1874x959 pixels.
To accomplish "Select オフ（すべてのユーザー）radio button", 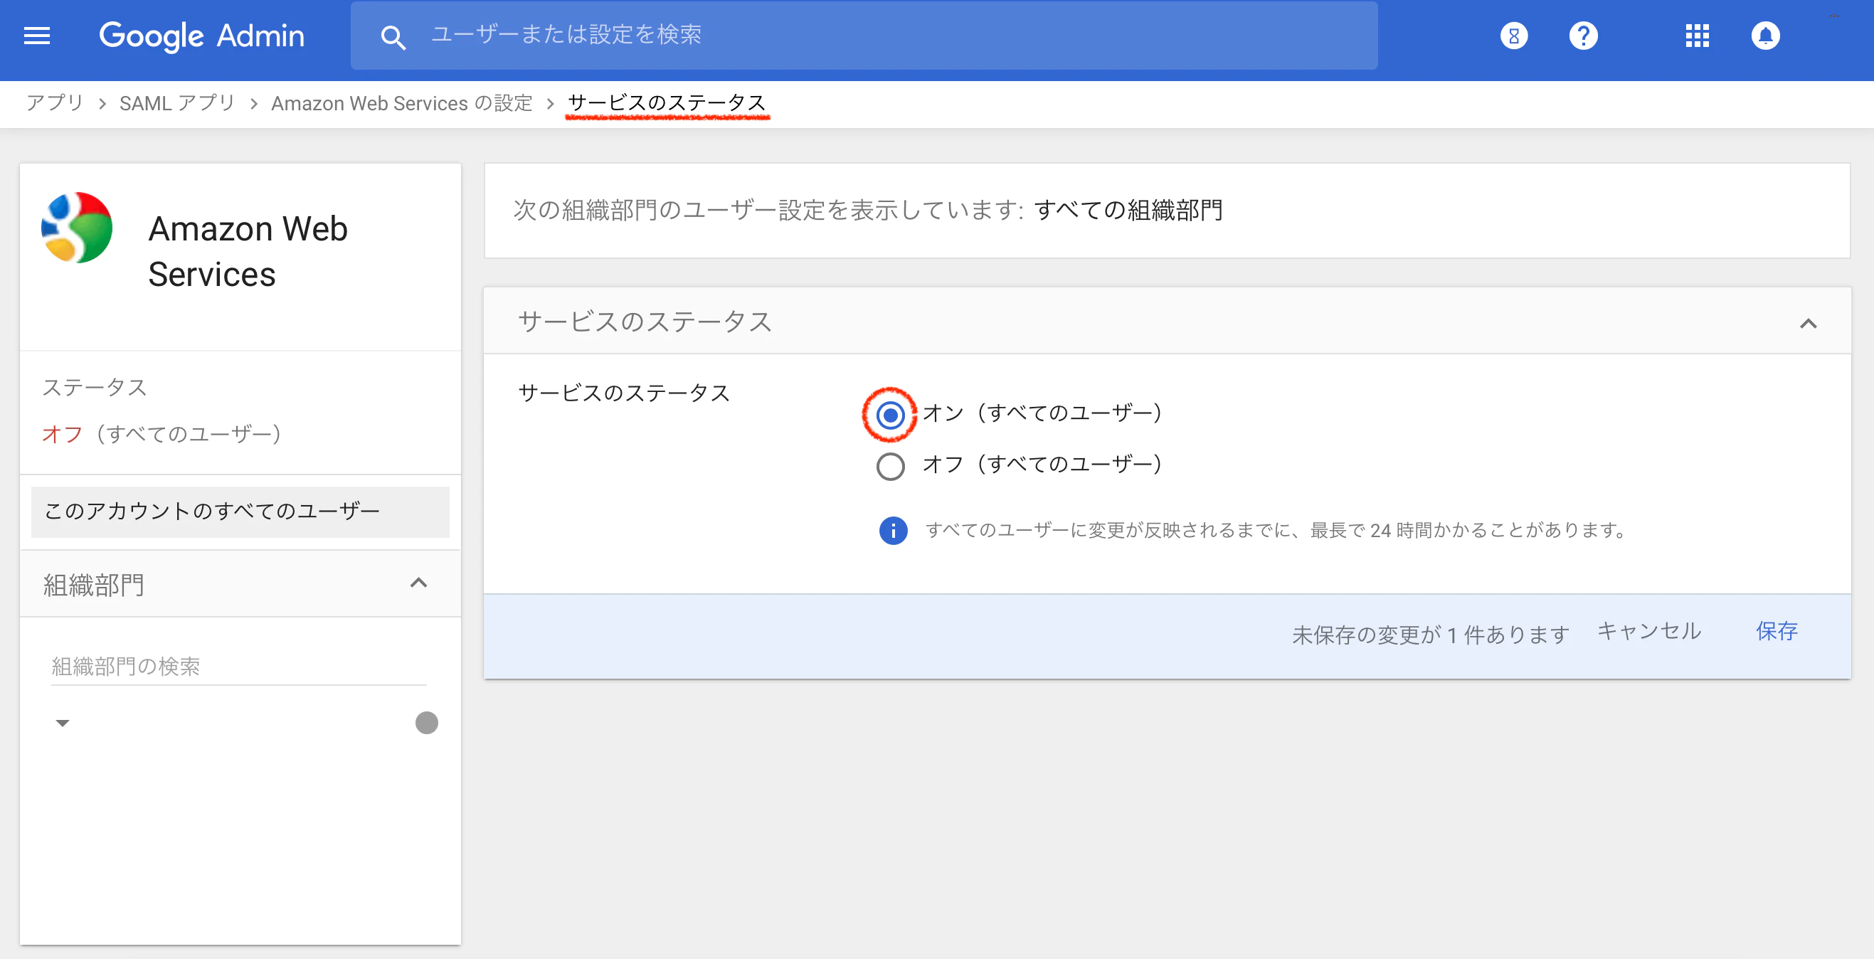I will coord(891,467).
